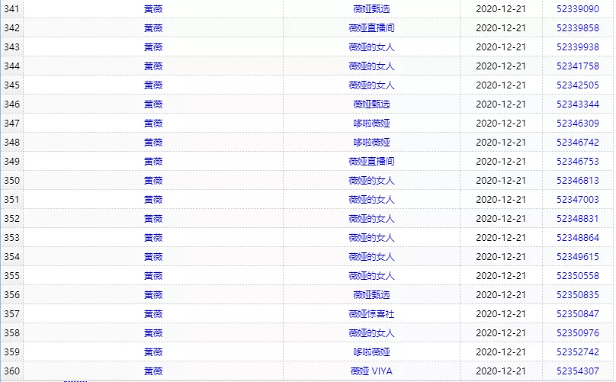The image size is (616, 382).
Task: Select date 2020-12-21 in row 353
Action: (501, 238)
